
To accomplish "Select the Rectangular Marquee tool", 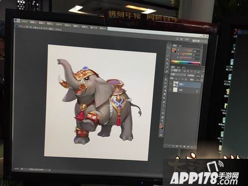I will 168,52.
